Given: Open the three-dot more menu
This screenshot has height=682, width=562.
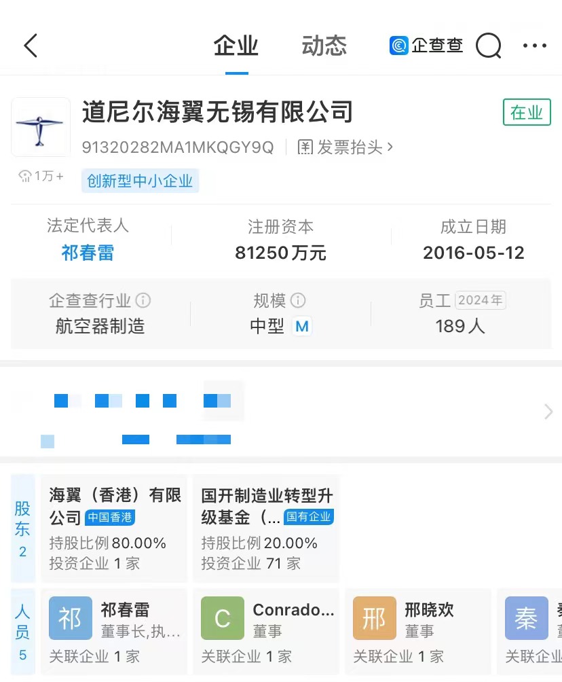Looking at the screenshot, I should [535, 46].
